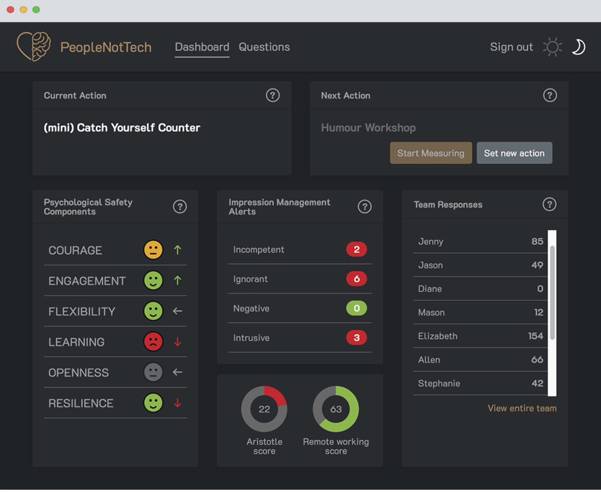Image resolution: width=601 pixels, height=492 pixels.
Task: Switch to the Questions tab
Action: click(x=264, y=47)
